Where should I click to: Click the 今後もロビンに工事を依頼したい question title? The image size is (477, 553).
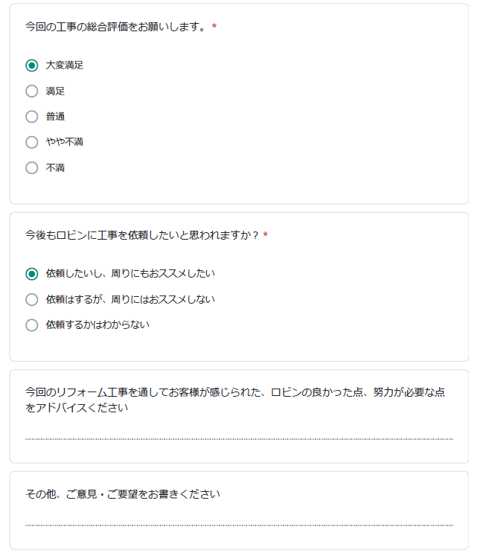point(141,235)
